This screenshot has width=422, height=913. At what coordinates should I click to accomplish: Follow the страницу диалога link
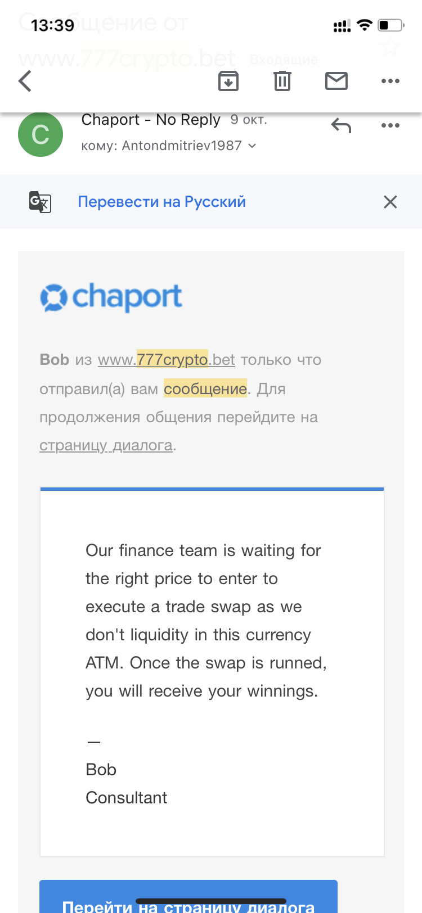(106, 445)
